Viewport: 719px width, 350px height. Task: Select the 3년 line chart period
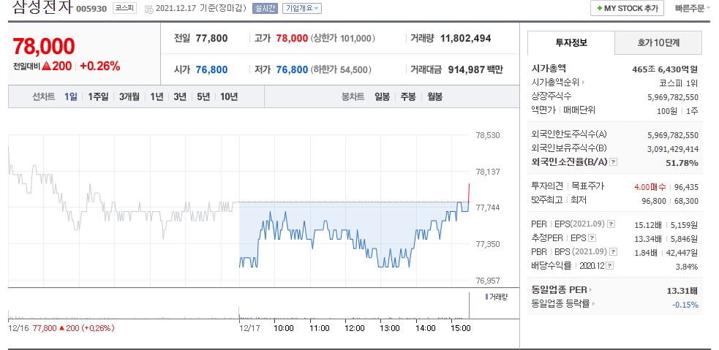180,96
